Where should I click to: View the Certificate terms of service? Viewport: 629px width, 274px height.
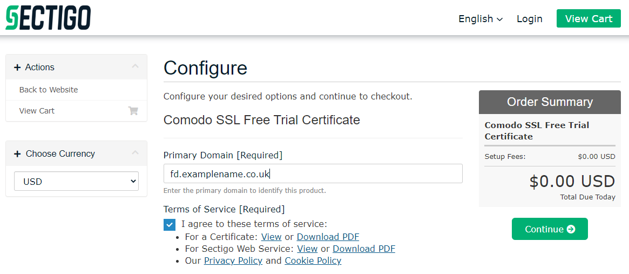tap(271, 237)
